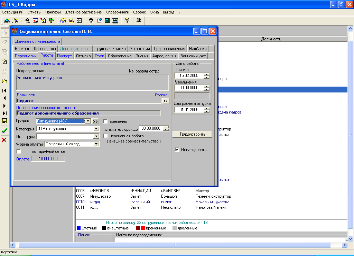Jump to first record arrow icon
354x256 pixels.
tap(4, 90)
